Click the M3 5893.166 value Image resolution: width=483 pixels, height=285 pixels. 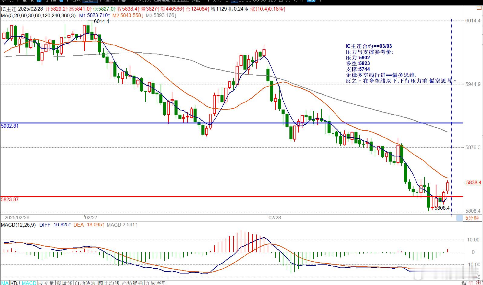tap(161, 15)
